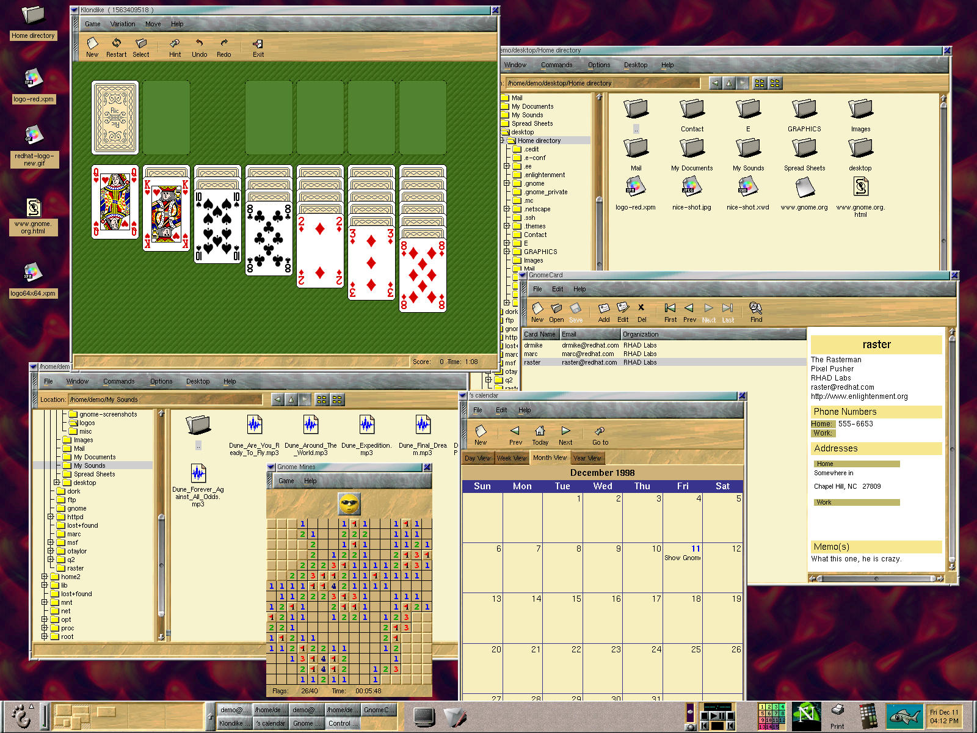Select Spread Sheets in My Sounds tree
Screen dimensions: 977x733
pos(94,474)
